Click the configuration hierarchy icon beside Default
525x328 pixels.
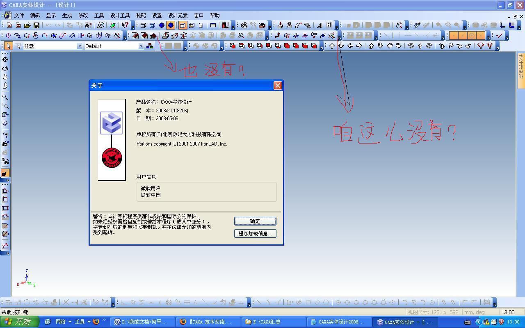coord(150,46)
